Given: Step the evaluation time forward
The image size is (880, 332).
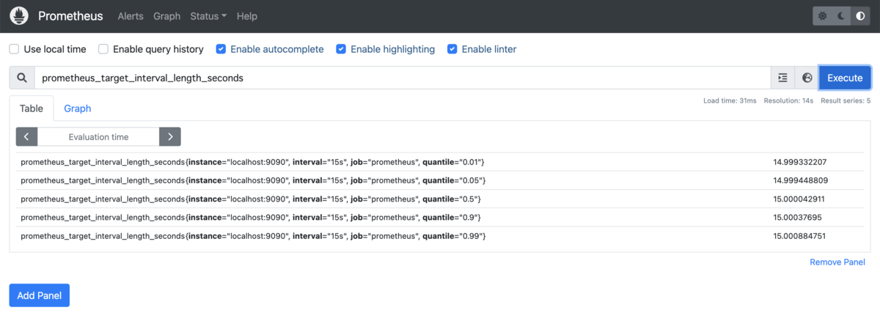Looking at the screenshot, I should [170, 136].
